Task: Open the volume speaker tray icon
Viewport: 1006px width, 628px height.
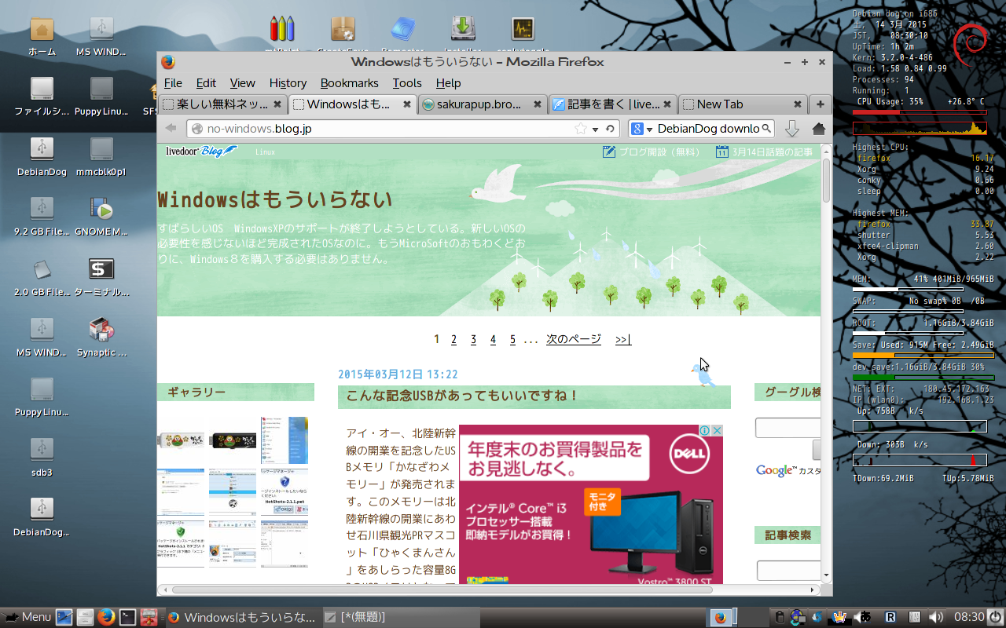Action: (x=935, y=617)
